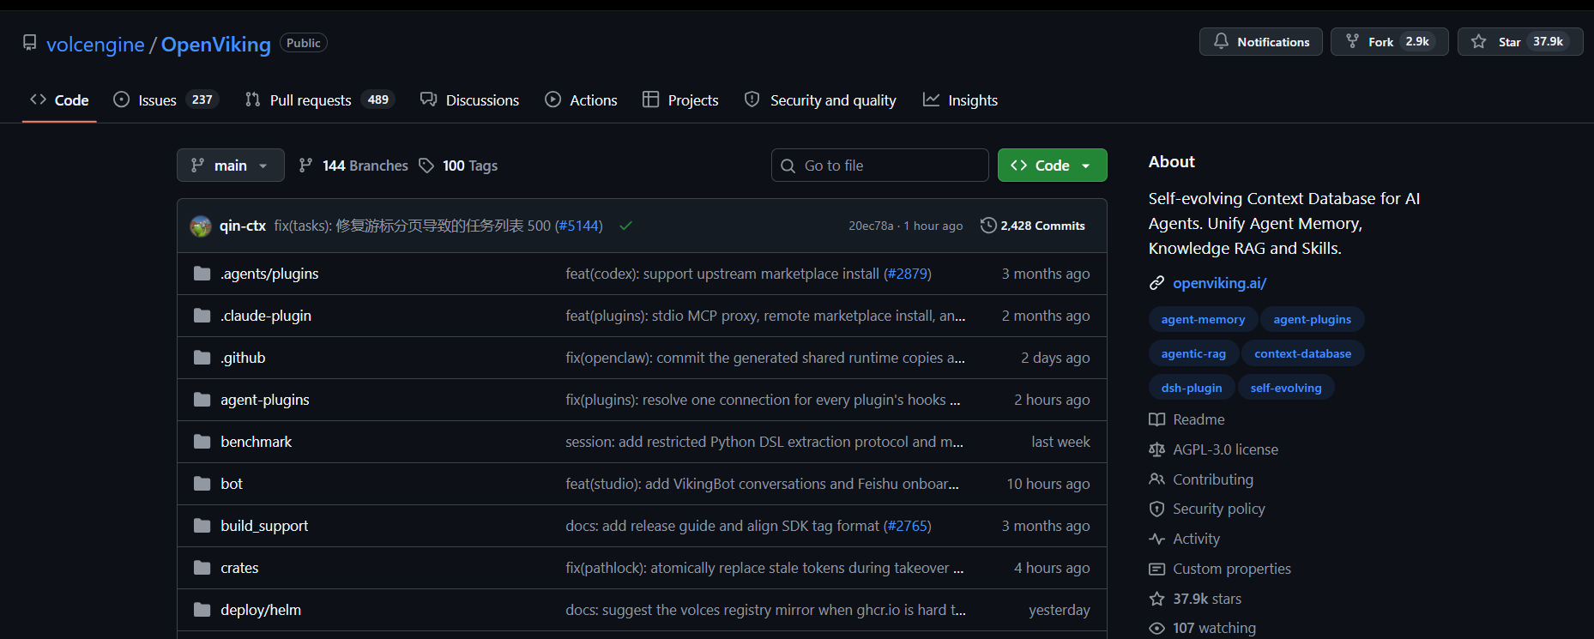
Task: Click the tag icon beside 100 Tags
Action: [426, 166]
